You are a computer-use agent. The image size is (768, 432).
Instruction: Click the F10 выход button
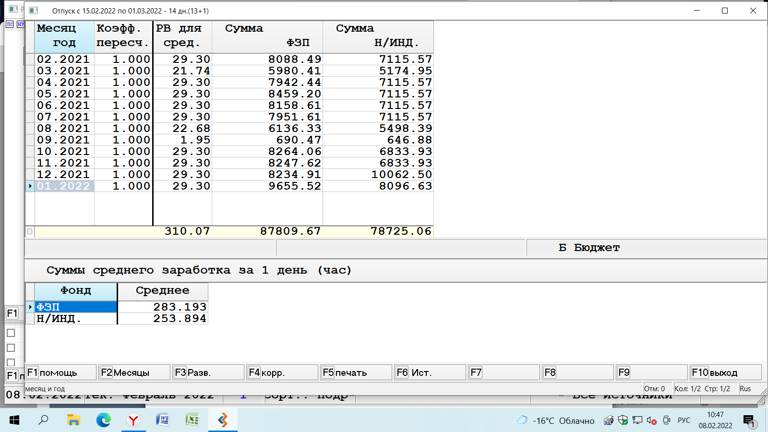tap(726, 372)
